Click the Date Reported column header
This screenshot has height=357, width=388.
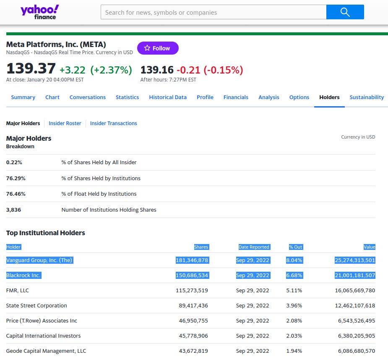[254, 247]
